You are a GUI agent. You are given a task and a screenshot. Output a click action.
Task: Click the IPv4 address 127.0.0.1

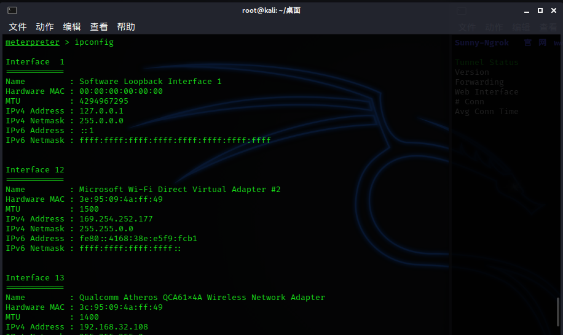click(101, 111)
